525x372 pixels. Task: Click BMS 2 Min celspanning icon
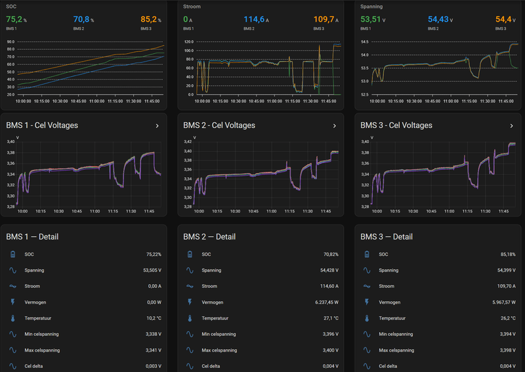tap(190, 334)
